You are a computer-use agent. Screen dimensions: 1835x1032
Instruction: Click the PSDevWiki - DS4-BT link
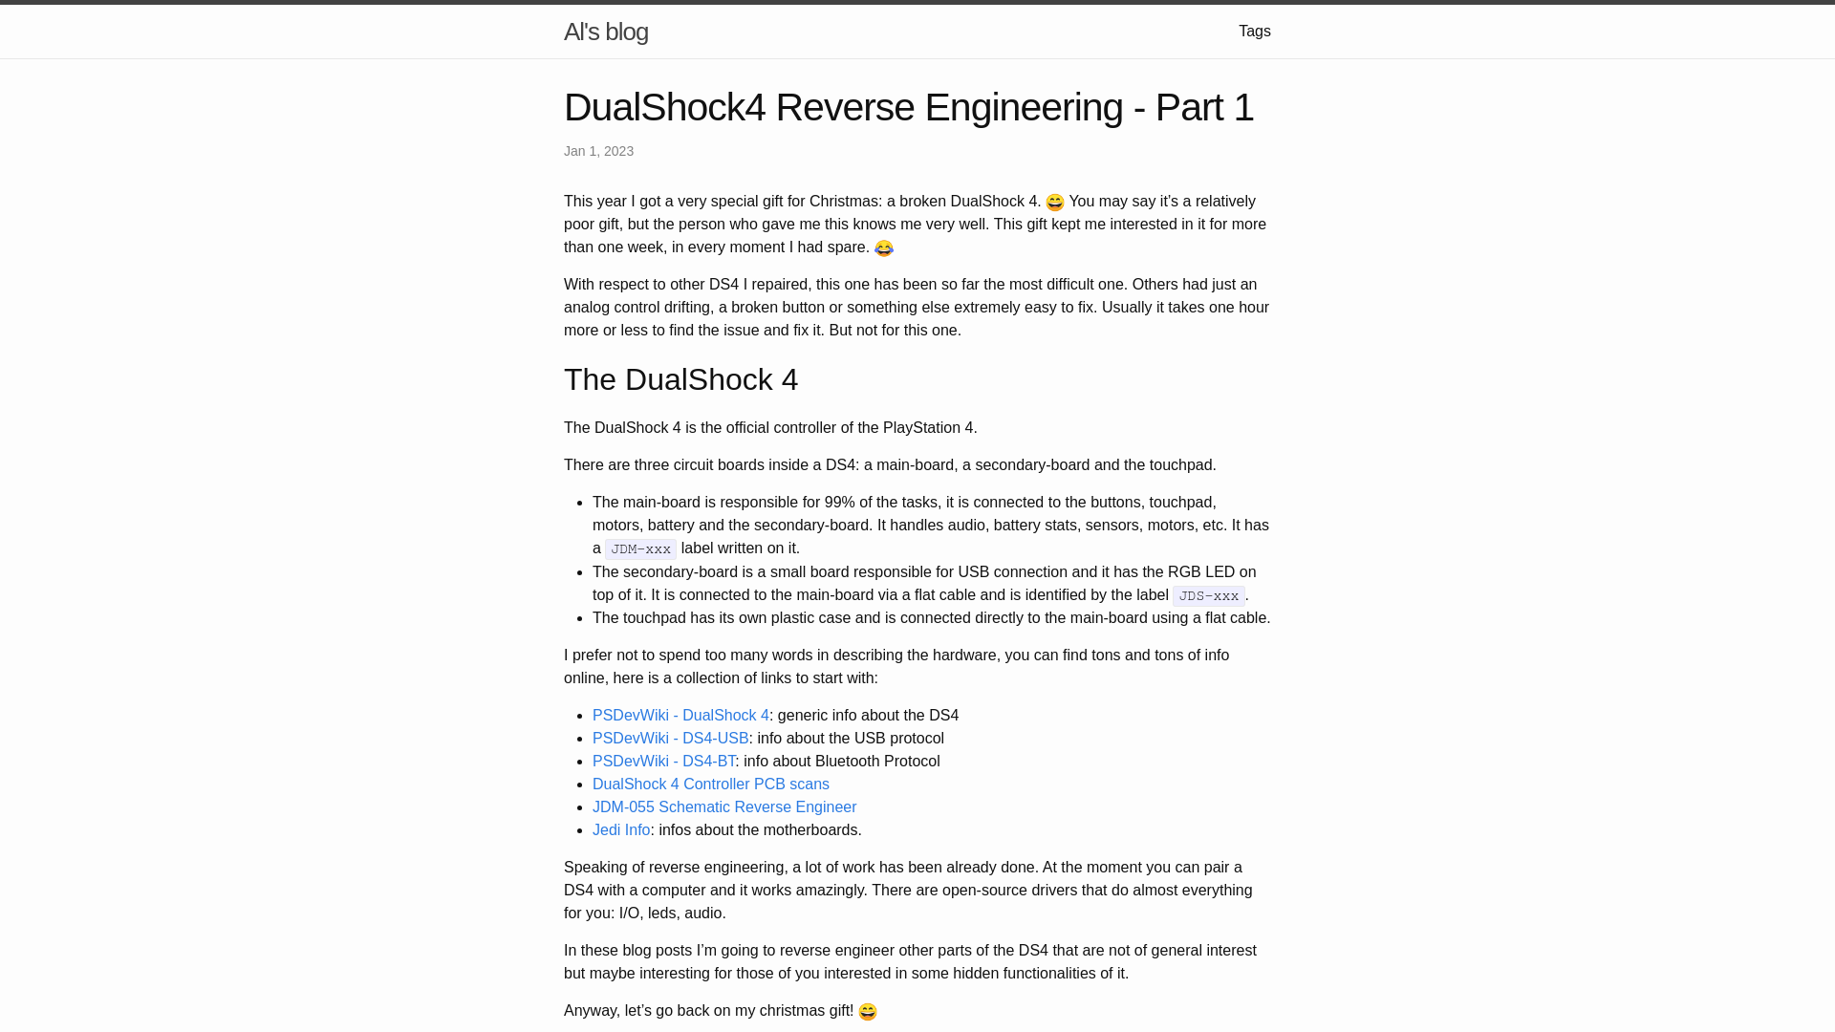[664, 761]
